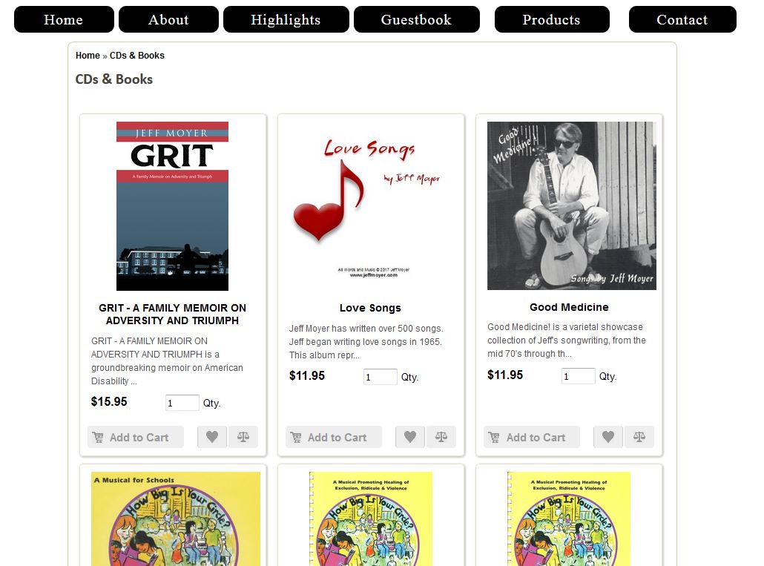The image size is (764, 566).
Task: Focus the Love Songs quantity field
Action: [x=380, y=377]
